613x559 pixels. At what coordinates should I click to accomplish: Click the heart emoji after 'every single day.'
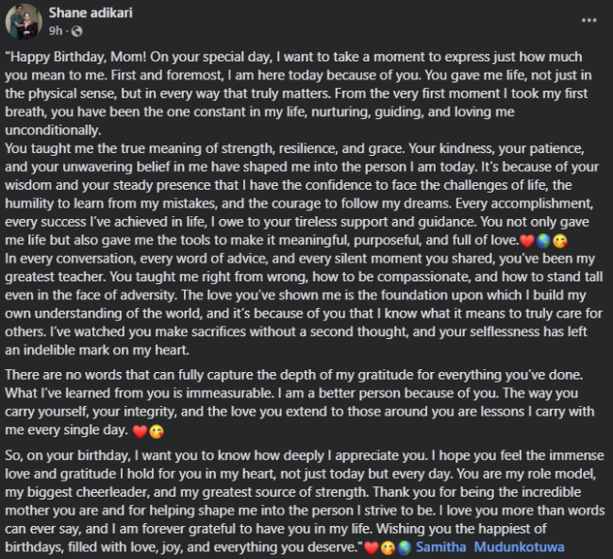point(139,432)
